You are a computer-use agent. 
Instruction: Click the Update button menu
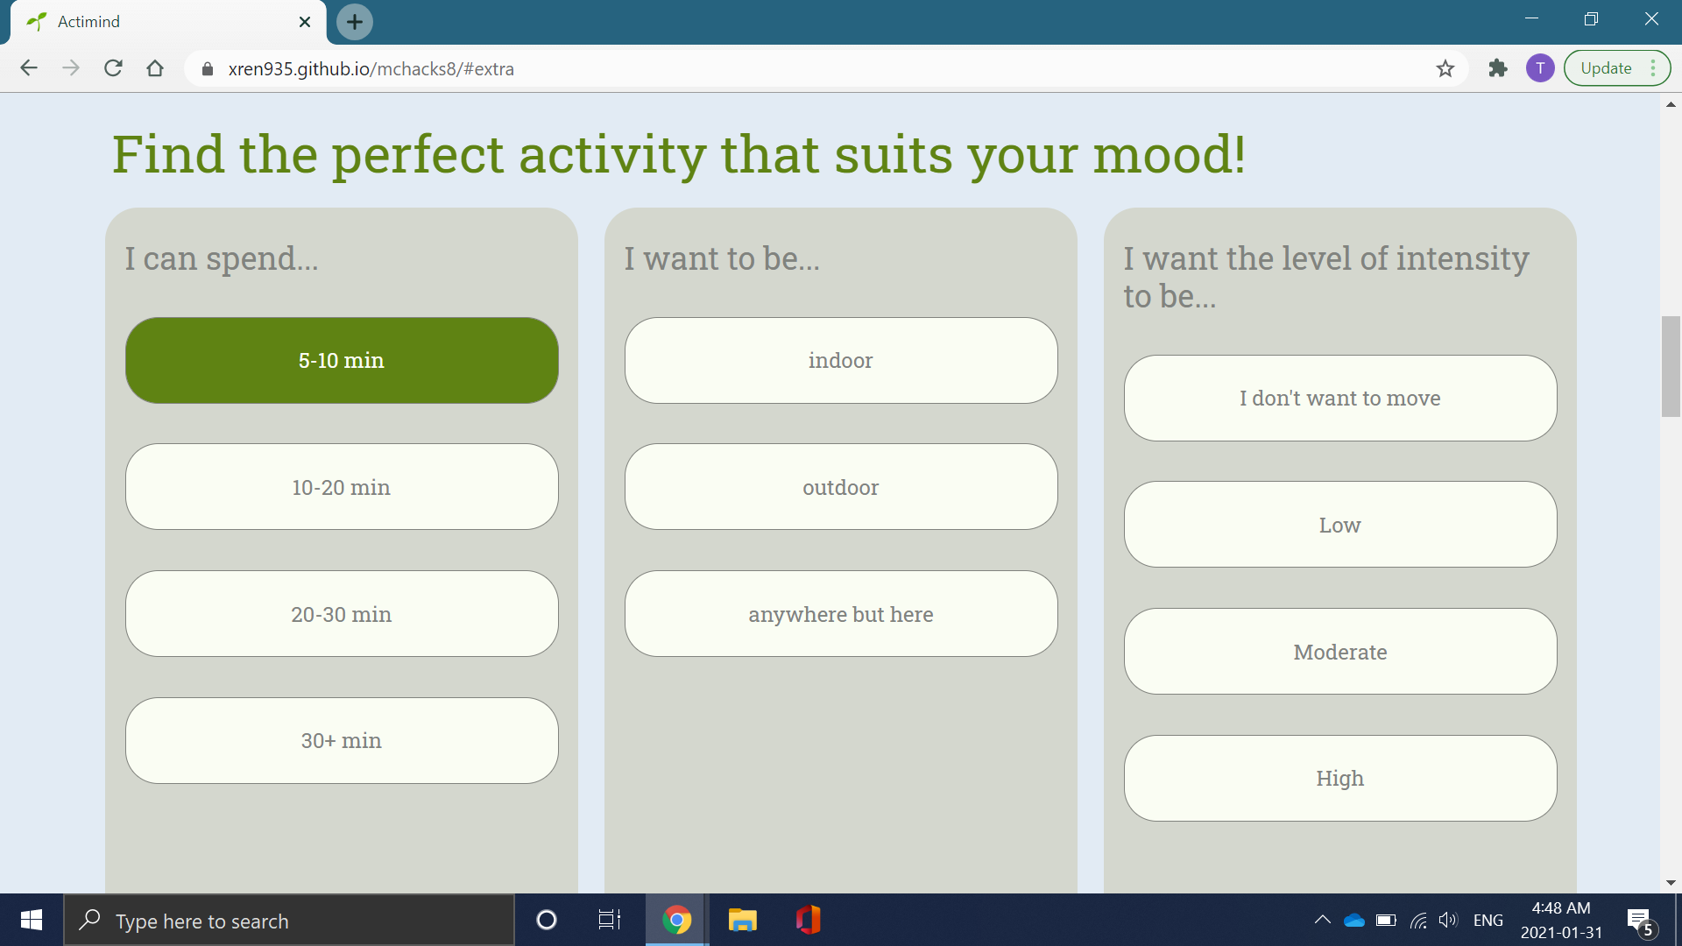click(1616, 68)
